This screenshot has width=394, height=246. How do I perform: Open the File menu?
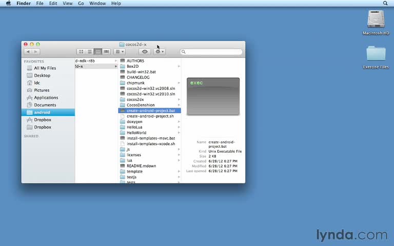[x=40, y=3]
